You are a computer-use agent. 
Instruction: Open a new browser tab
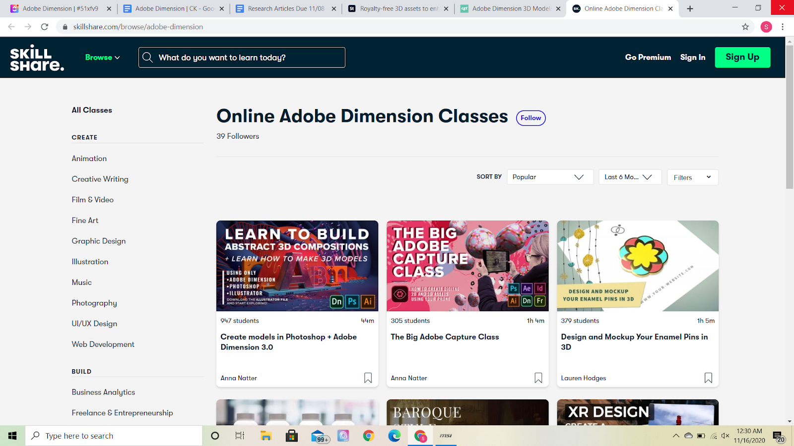tap(690, 8)
